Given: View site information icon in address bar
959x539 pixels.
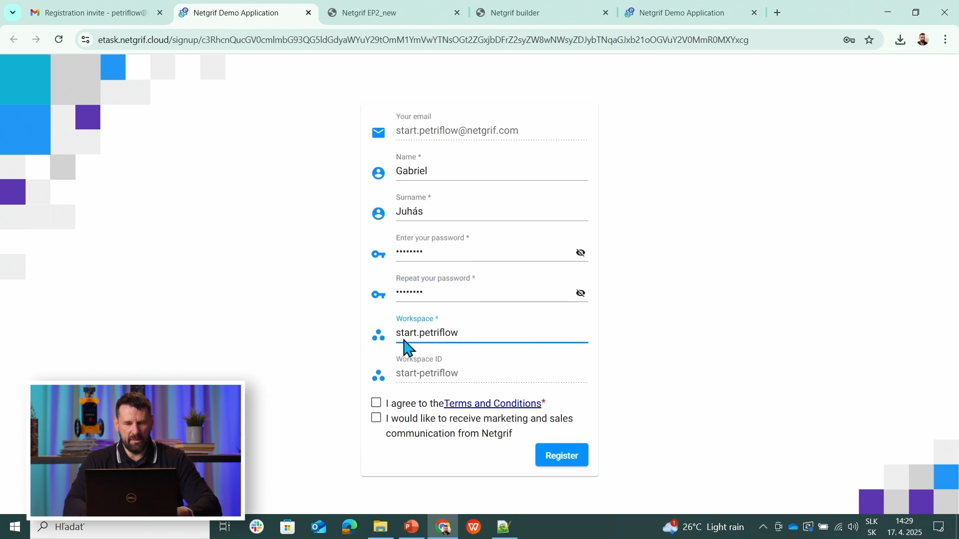Looking at the screenshot, I should 86,39.
